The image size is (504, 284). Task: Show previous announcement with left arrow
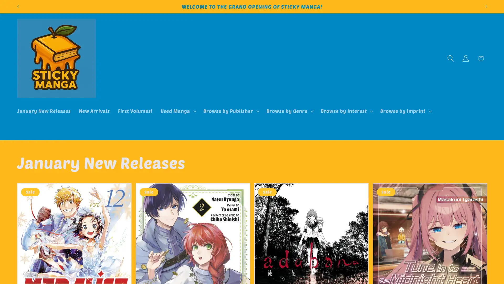[x=18, y=6]
